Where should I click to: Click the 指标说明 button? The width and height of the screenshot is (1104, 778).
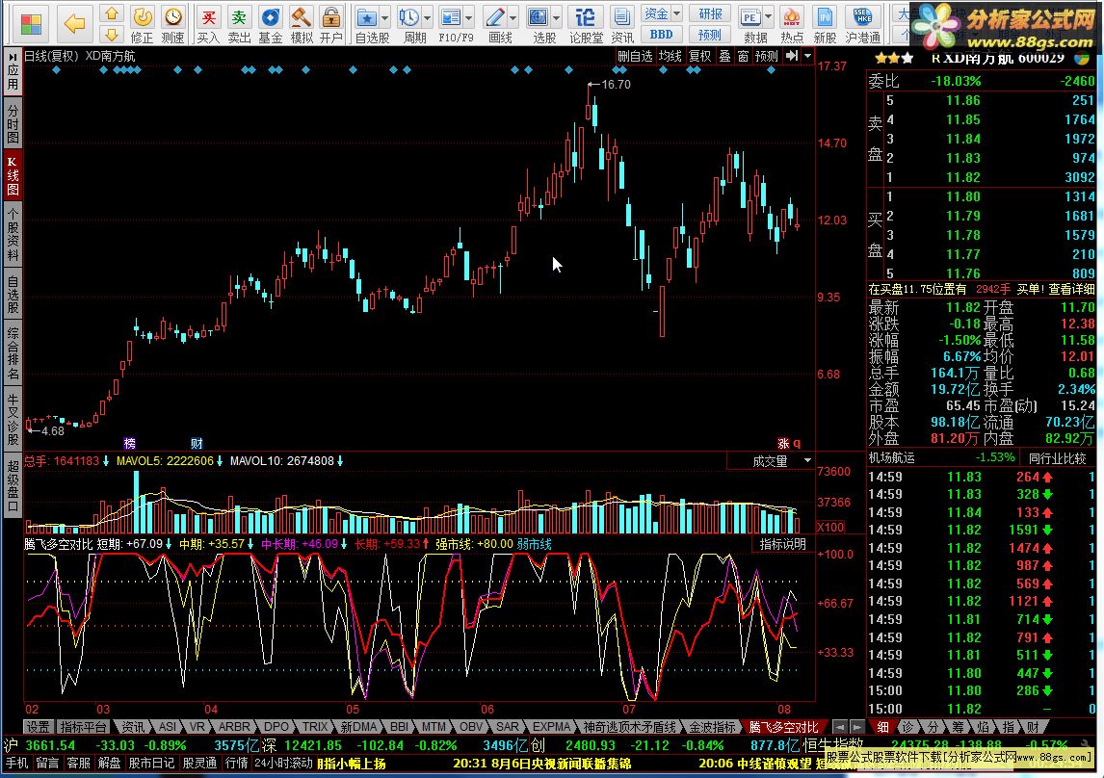[783, 544]
